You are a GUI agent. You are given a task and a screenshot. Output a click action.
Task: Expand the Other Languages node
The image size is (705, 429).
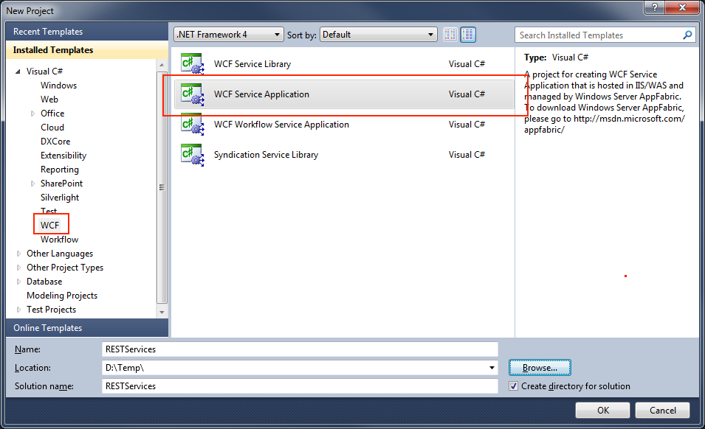[18, 254]
